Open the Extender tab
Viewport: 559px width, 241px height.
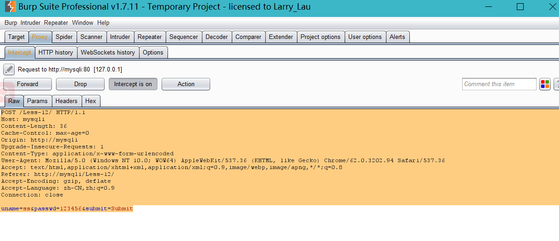(281, 37)
